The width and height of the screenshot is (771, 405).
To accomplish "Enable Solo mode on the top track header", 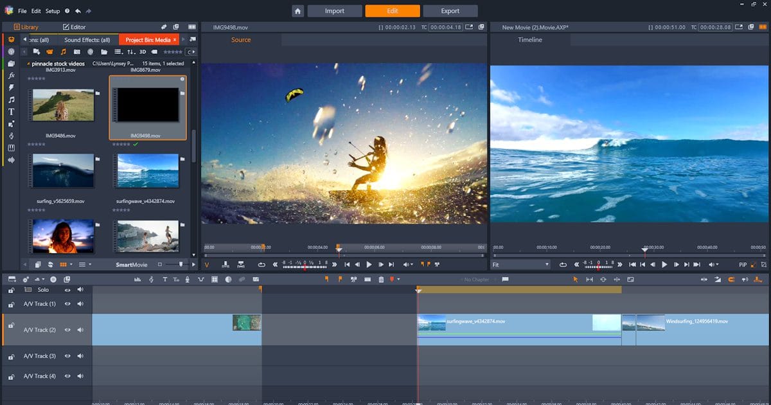I will pyautogui.click(x=43, y=290).
